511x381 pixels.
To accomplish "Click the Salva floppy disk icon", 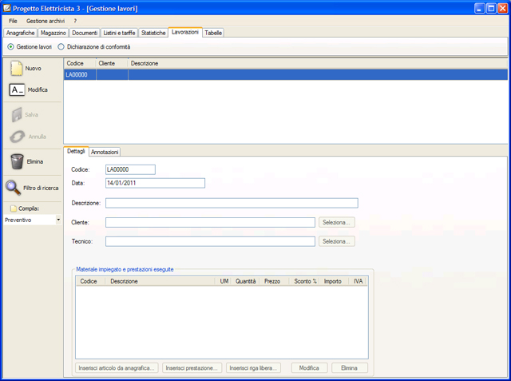I will (x=17, y=115).
